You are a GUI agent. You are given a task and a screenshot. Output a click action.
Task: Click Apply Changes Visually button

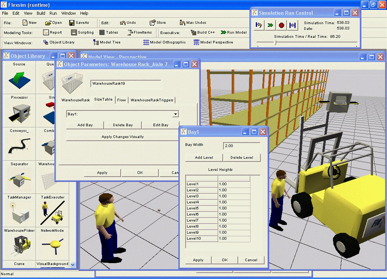tap(122, 137)
